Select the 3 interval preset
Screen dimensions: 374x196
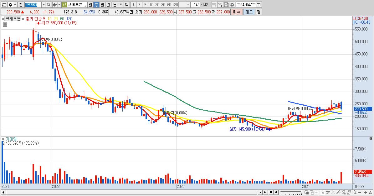coord(139,5)
